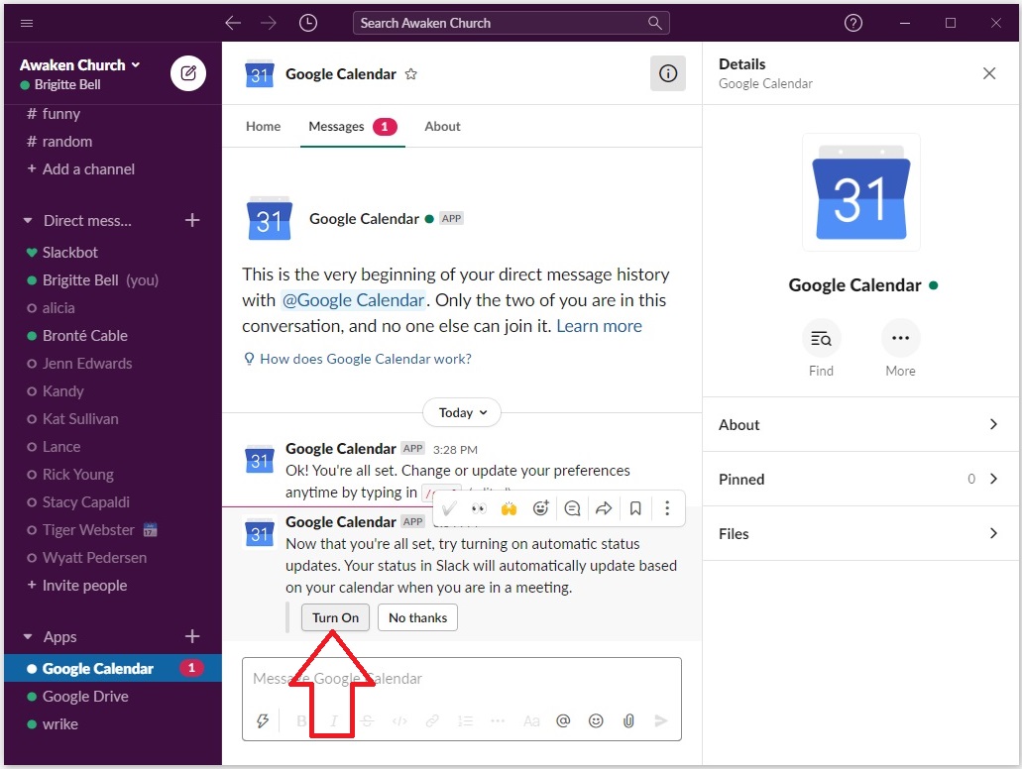This screenshot has width=1022, height=769.
Task: Open the lightning shortcuts icon
Action: coord(263,720)
